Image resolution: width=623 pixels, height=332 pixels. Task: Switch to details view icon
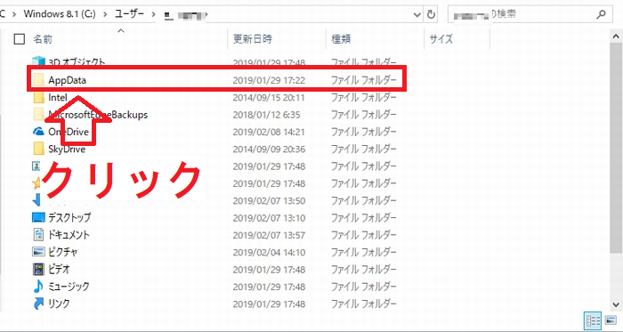tap(593, 320)
